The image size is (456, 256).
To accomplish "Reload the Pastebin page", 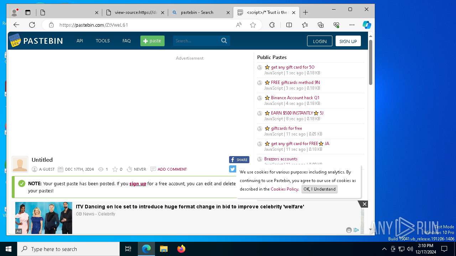I will (x=32, y=25).
